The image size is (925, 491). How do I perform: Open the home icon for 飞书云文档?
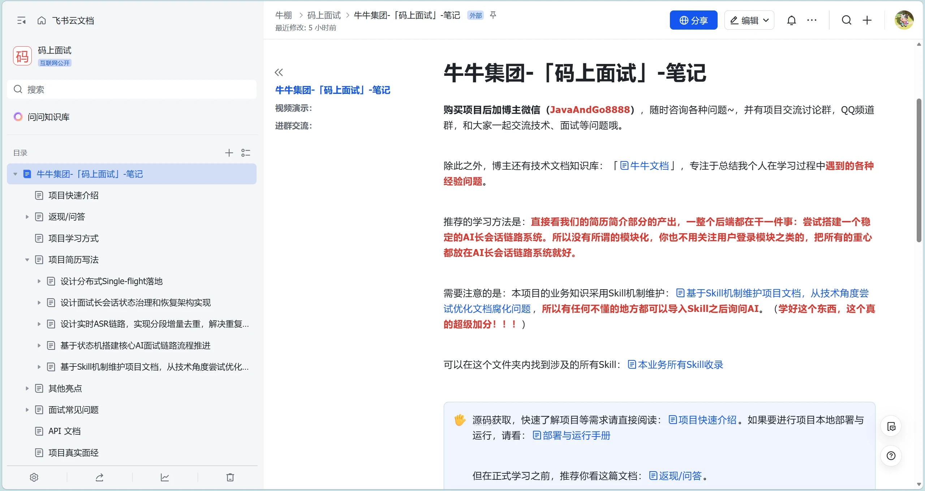coord(42,21)
